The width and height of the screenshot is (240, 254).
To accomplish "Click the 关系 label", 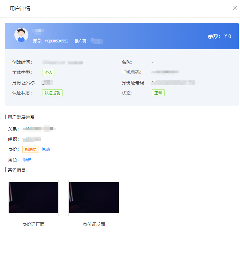I will tap(13, 129).
